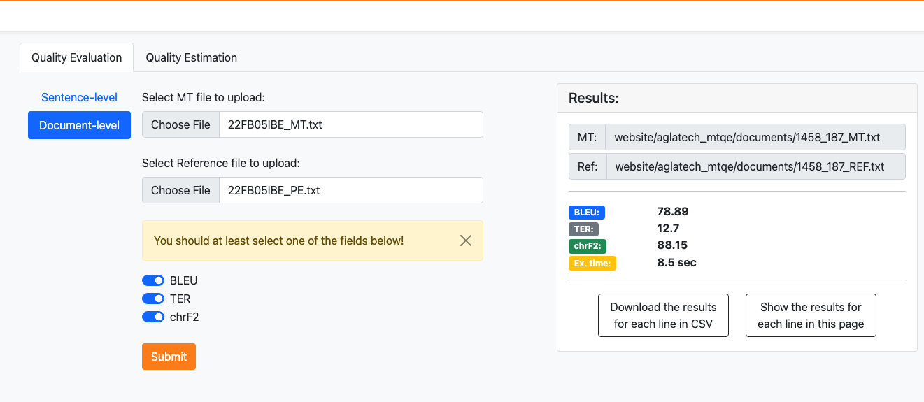Image resolution: width=924 pixels, height=402 pixels.
Task: Select the Document-level mode
Action: (79, 125)
